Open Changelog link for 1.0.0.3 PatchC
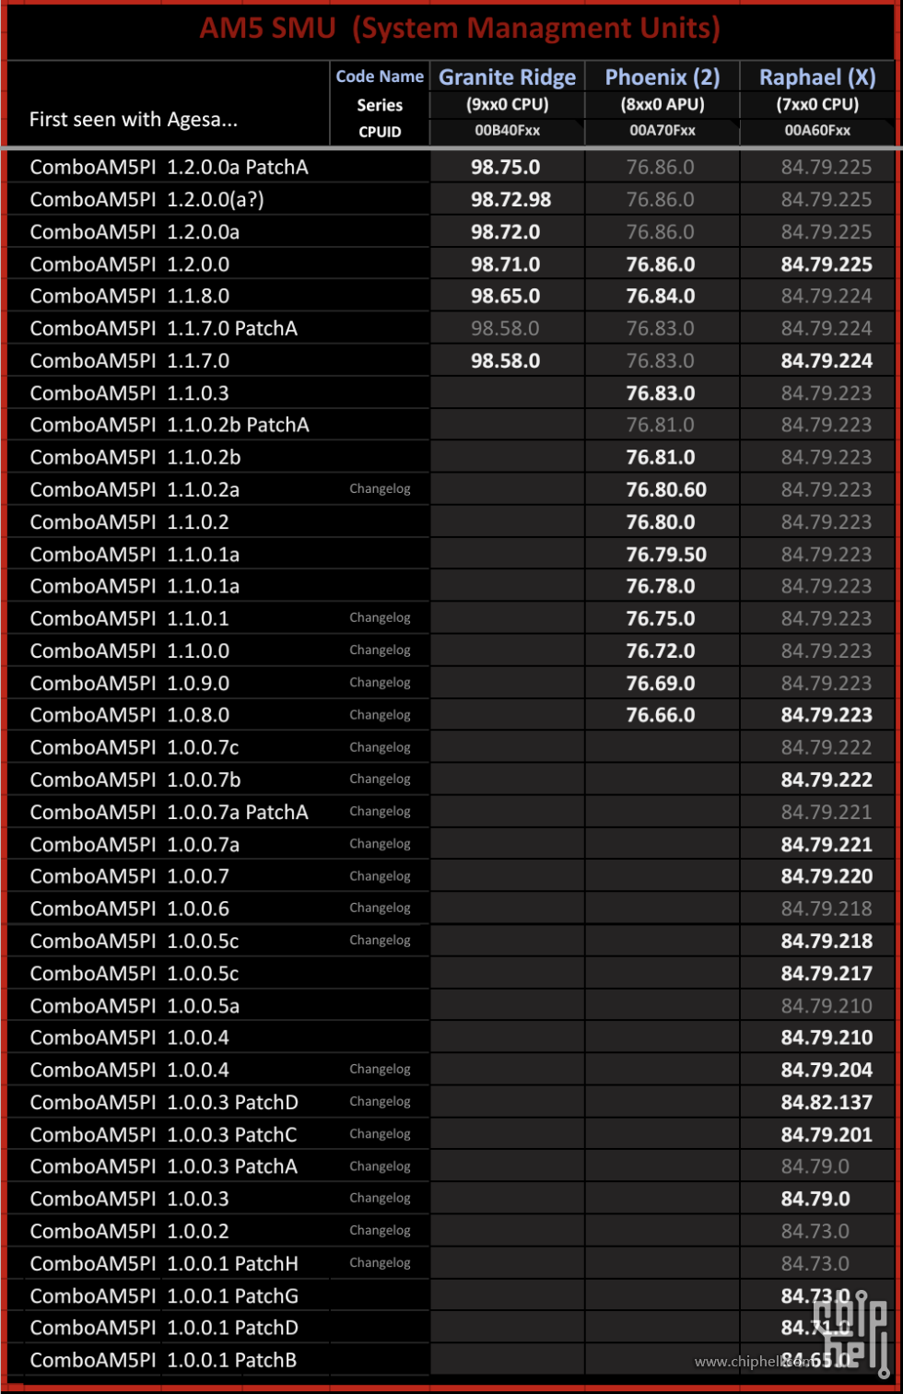This screenshot has width=903, height=1394. click(x=380, y=1134)
